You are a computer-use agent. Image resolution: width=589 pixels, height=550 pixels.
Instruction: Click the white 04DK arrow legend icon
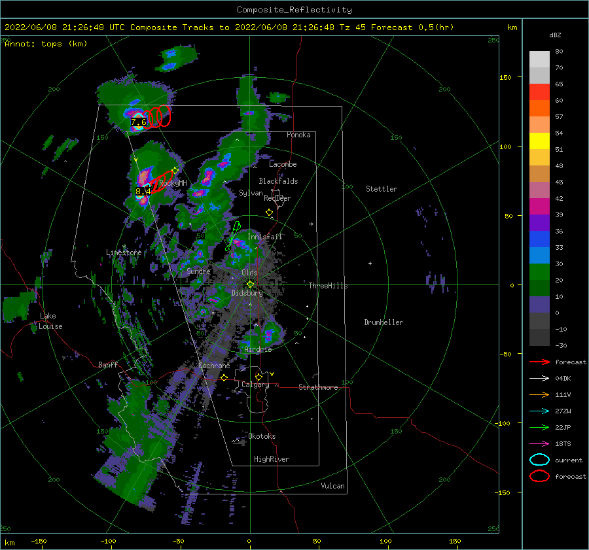tap(539, 378)
